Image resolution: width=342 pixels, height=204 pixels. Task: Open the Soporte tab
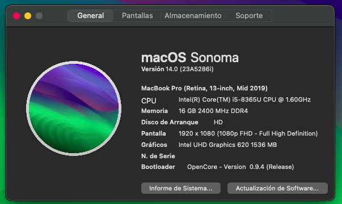[x=249, y=16]
